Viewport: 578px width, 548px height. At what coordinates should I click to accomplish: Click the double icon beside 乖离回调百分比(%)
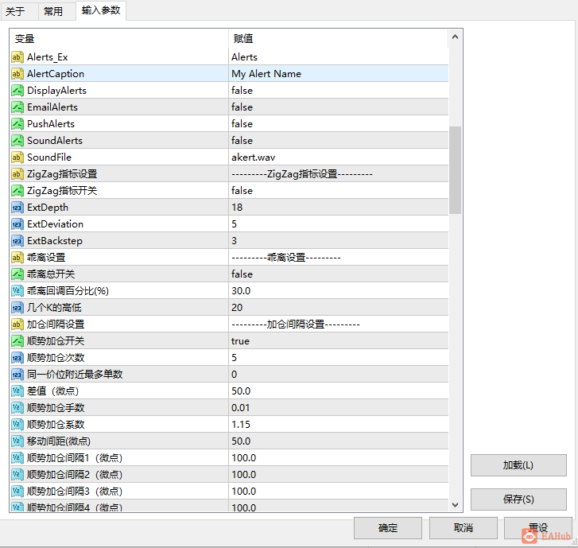[17, 291]
